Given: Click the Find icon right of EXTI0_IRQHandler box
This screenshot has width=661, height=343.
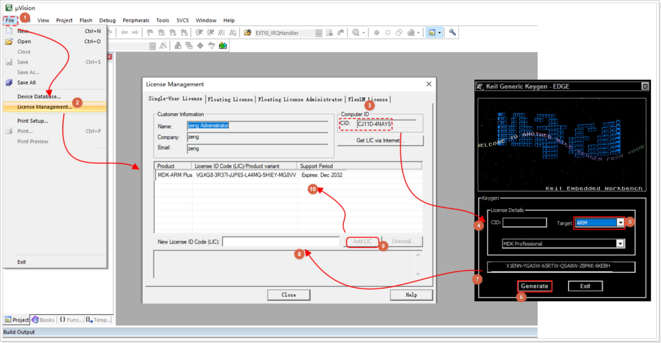Looking at the screenshot, I should tap(329, 32).
